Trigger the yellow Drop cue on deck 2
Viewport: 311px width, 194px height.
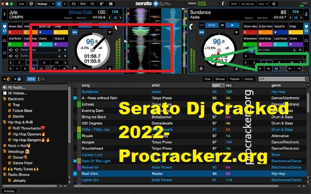click(296, 32)
